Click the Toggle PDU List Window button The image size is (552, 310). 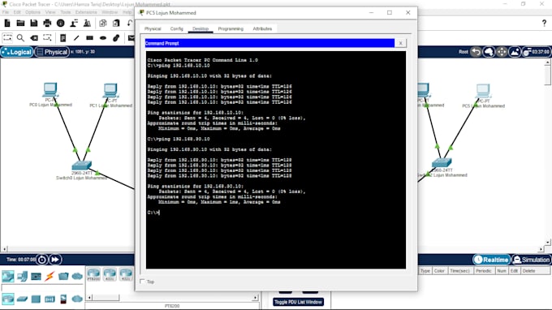tap(298, 302)
